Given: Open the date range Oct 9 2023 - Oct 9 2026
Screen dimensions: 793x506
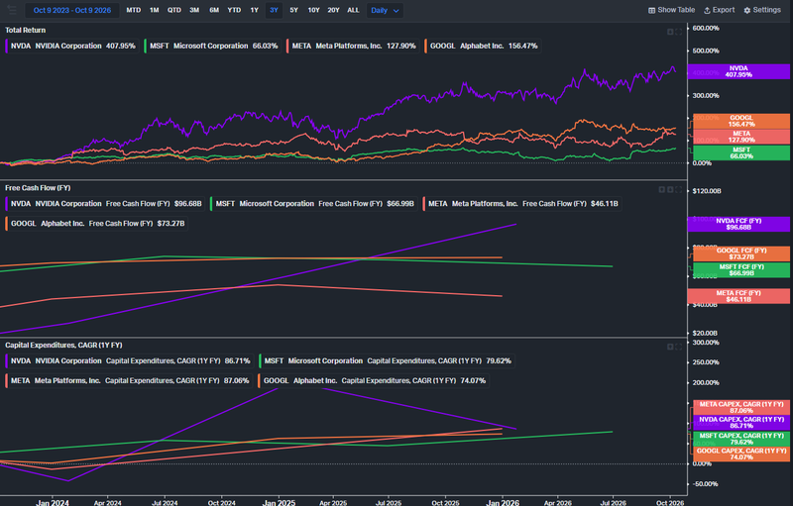Looking at the screenshot, I should (72, 10).
